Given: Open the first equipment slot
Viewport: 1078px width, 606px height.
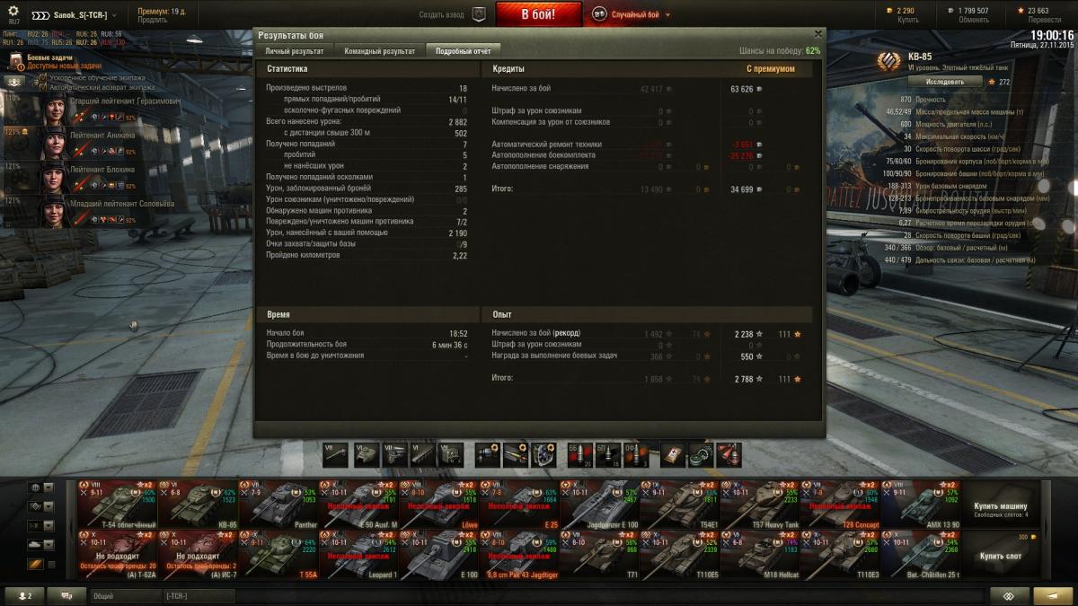Looking at the screenshot, I should tap(488, 454).
